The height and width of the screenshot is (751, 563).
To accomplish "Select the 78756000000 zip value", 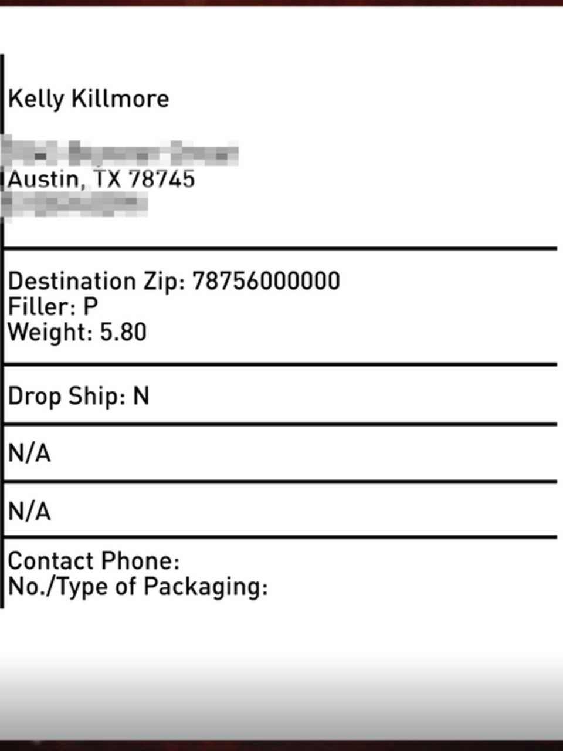I will click(266, 281).
